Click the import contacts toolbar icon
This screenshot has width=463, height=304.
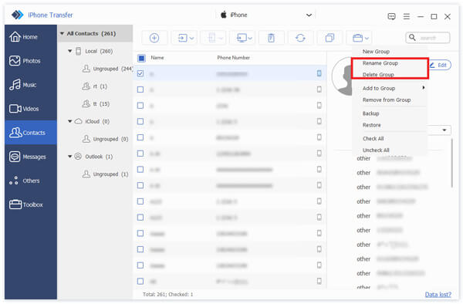(183, 38)
